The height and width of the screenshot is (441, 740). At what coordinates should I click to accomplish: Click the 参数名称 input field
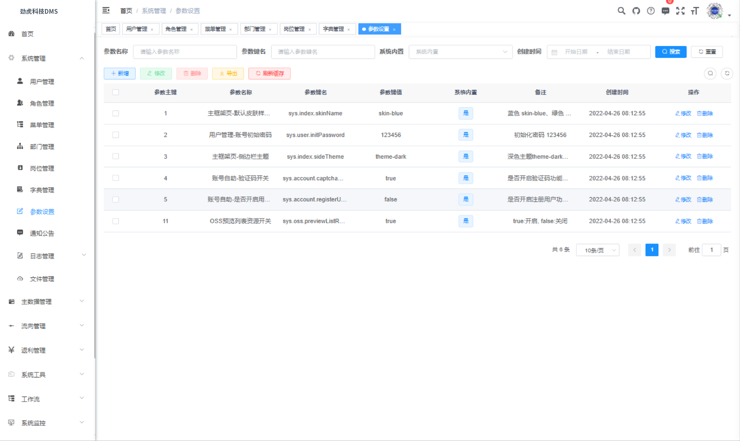pos(185,52)
